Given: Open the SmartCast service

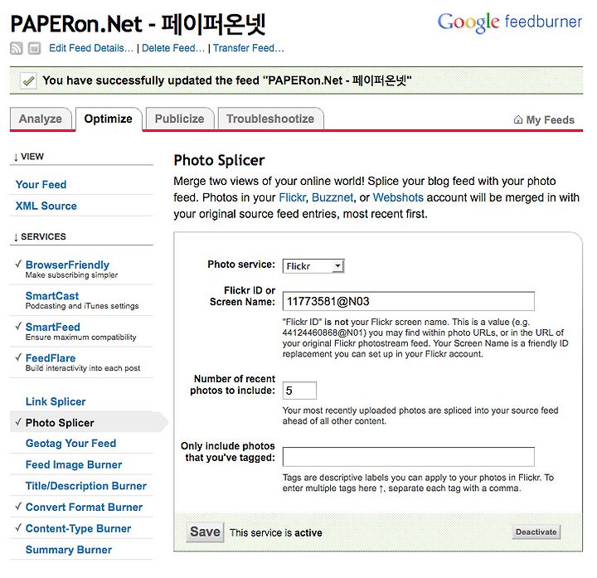Looking at the screenshot, I should coord(52,296).
